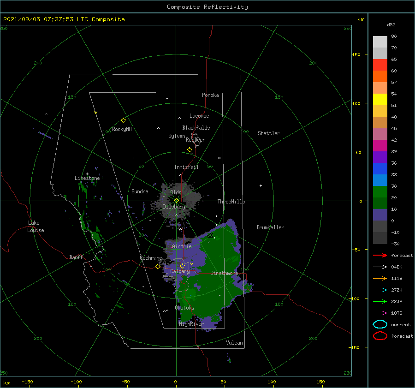
Task: Click the green 22JP arrow in legend
Action: point(380,301)
